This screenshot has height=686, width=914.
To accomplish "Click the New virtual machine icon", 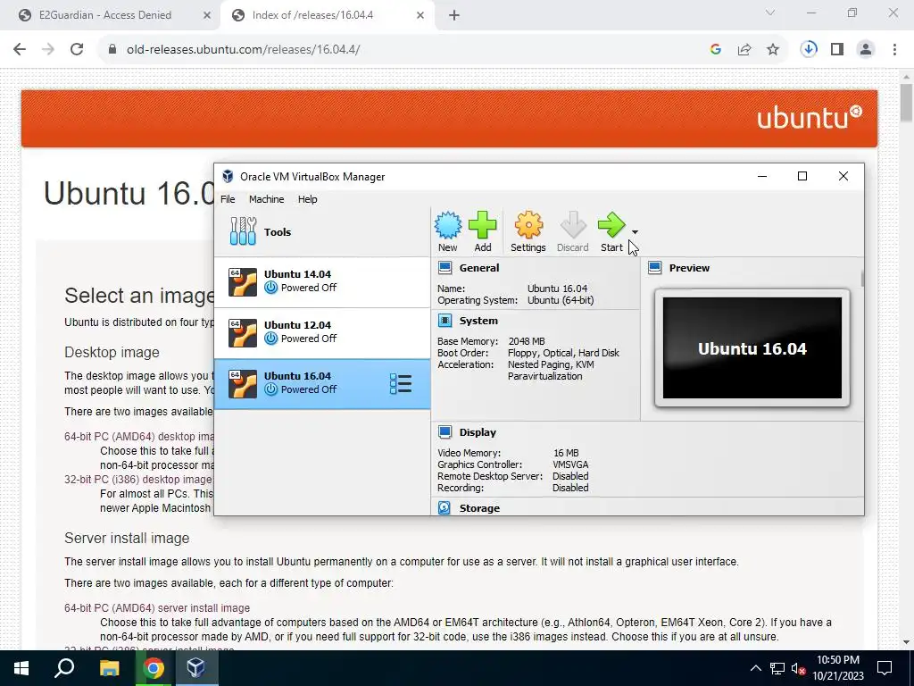I will click(448, 231).
